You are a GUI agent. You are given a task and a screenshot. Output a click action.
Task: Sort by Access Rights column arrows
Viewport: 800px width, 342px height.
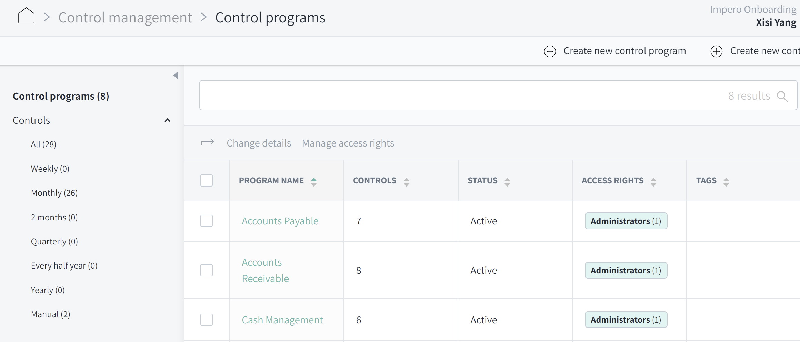pyautogui.click(x=653, y=182)
